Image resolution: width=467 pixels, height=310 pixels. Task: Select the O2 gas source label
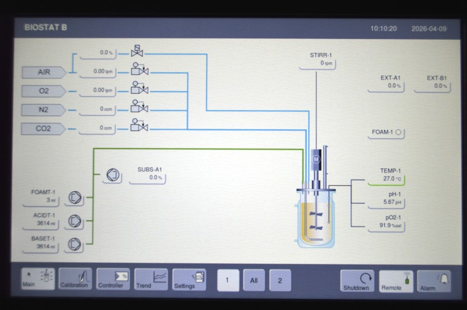pyautogui.click(x=43, y=91)
